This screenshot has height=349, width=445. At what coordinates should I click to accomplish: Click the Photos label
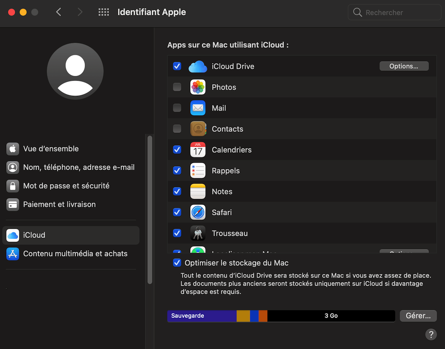point(224,87)
